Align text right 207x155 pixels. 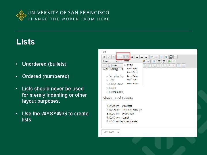coord(146,57)
